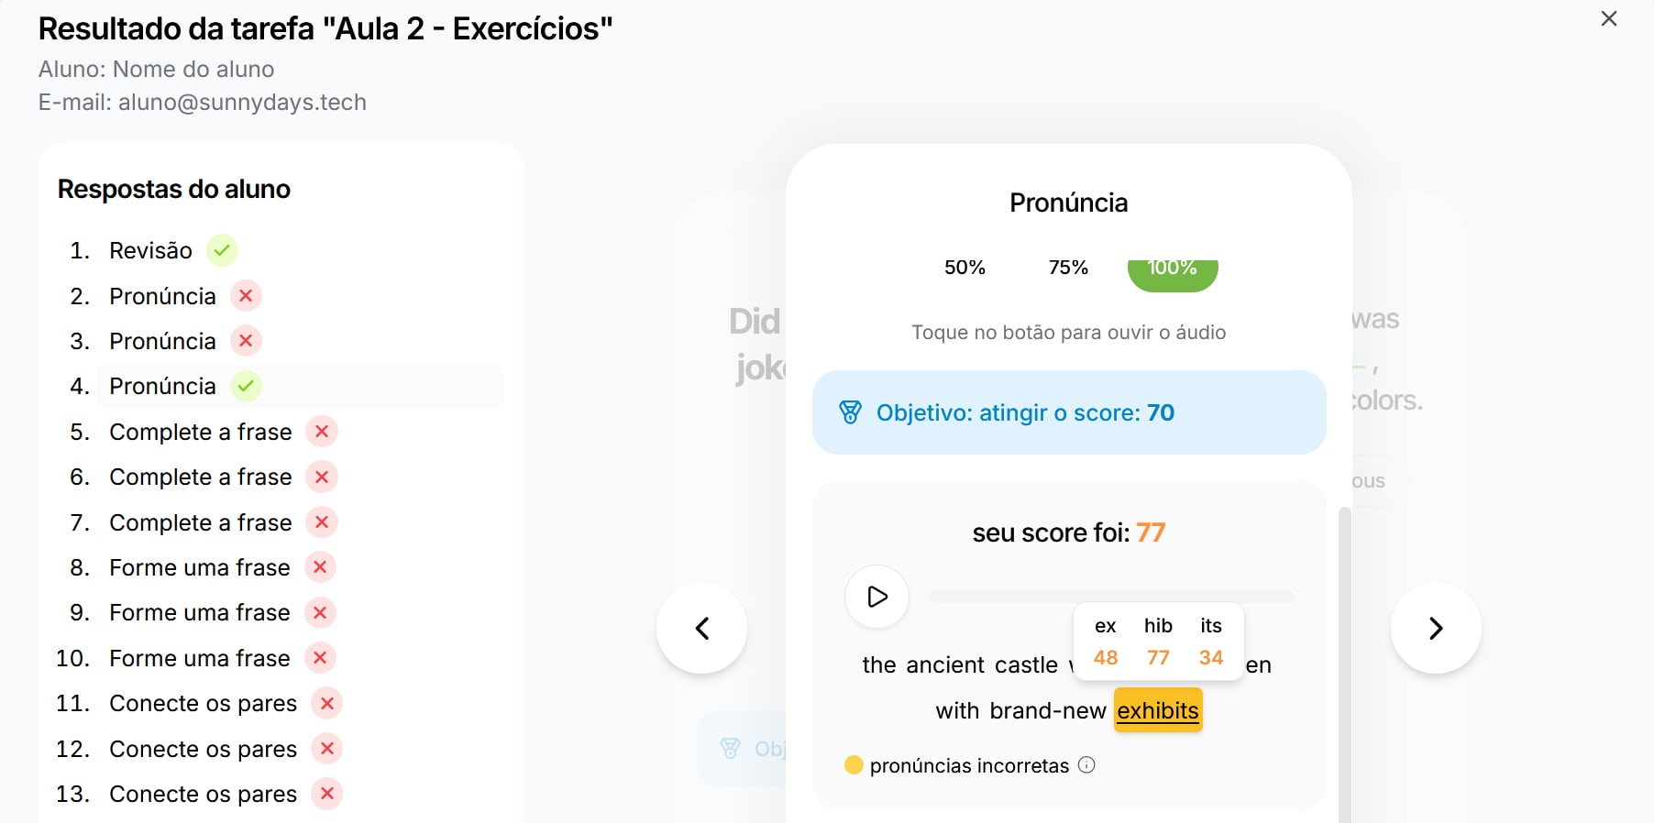Click the red X beside exercise 2 Pronúncia
The image size is (1654, 823).
coord(245,295)
